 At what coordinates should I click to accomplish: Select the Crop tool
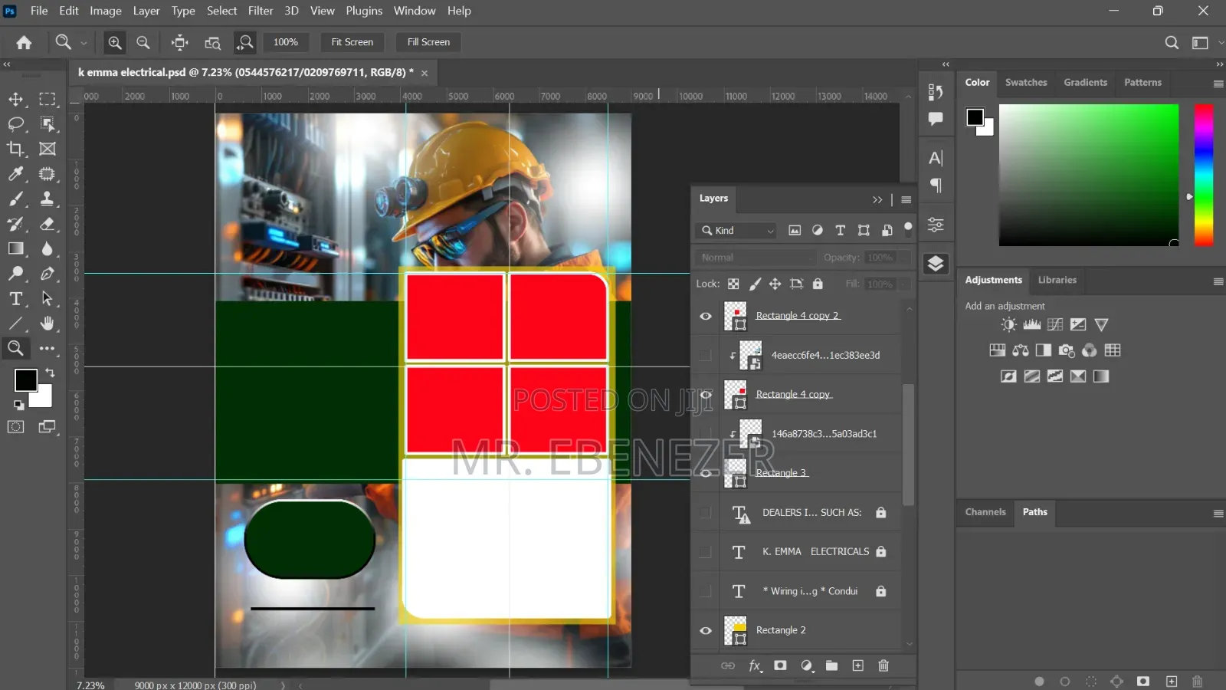pyautogui.click(x=15, y=149)
